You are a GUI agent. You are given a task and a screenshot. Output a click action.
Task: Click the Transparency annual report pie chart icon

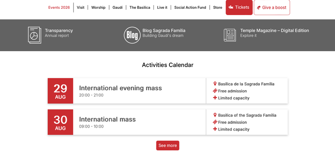click(x=34, y=35)
